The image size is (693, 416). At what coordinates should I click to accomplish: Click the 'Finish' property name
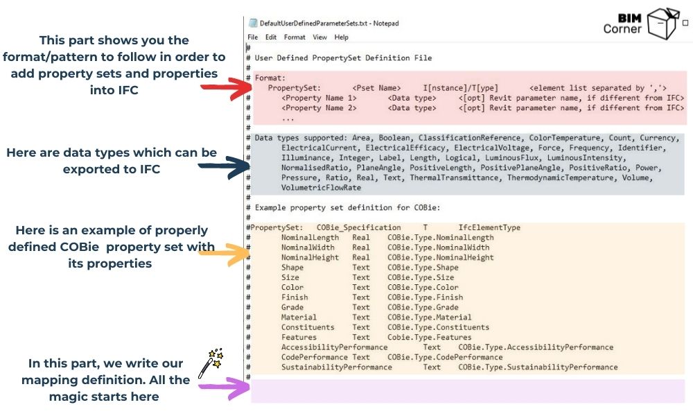tap(295, 297)
